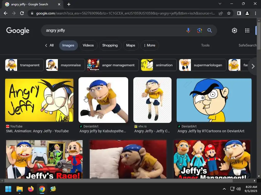Open DeviantArt plush Jeffy image
Viewport: 261px width, 195px height.
[103, 100]
